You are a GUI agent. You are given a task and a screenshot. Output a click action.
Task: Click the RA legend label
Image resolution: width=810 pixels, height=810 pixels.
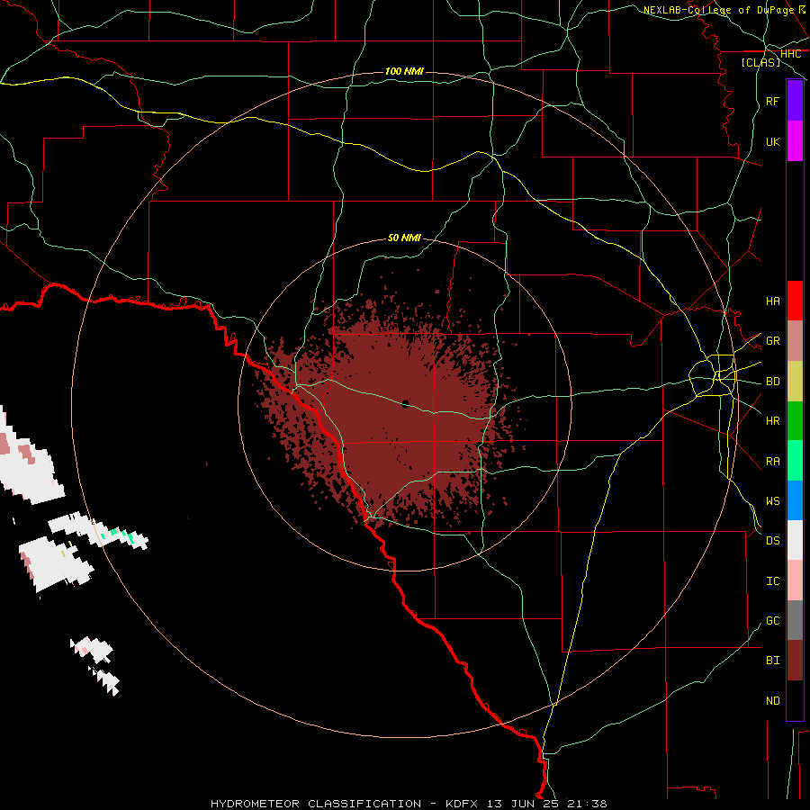(772, 462)
